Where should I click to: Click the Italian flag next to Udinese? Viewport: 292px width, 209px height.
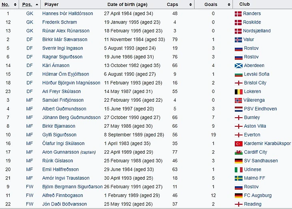tap(238, 170)
